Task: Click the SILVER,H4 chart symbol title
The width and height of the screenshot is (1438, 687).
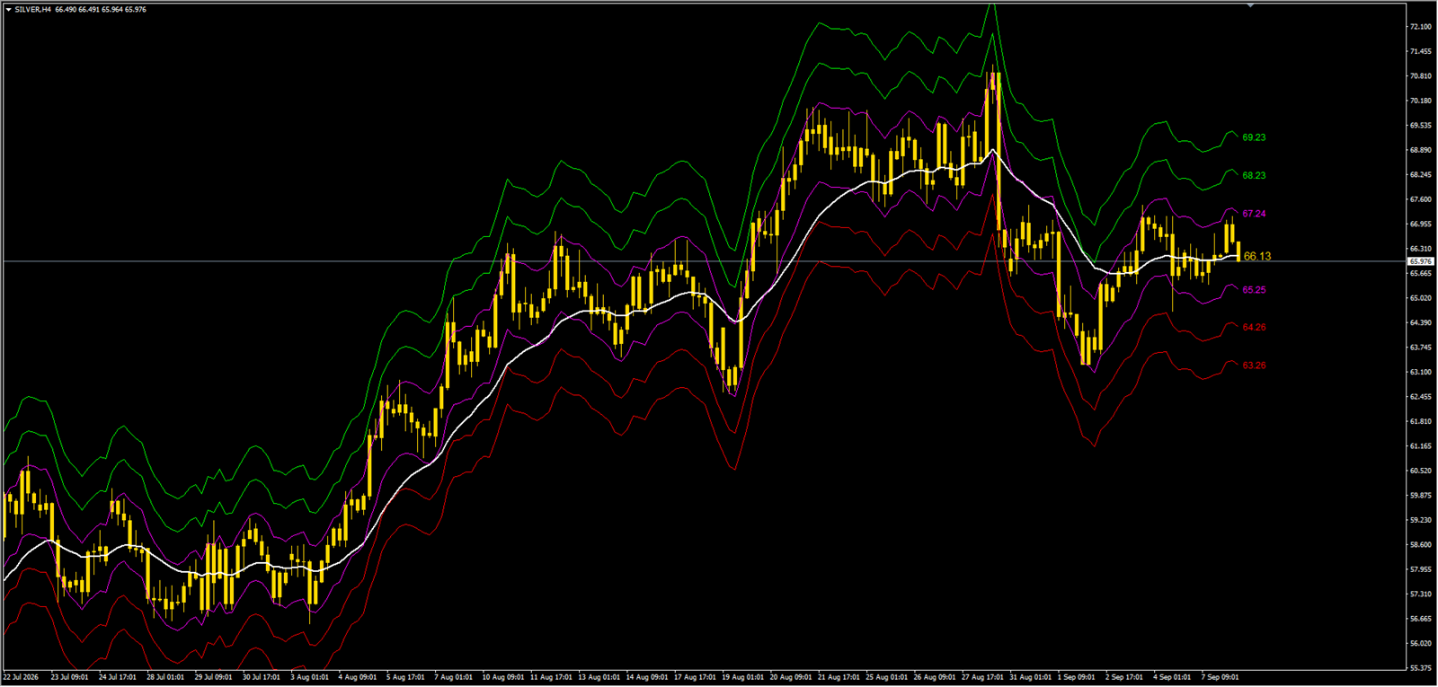Action: click(32, 9)
